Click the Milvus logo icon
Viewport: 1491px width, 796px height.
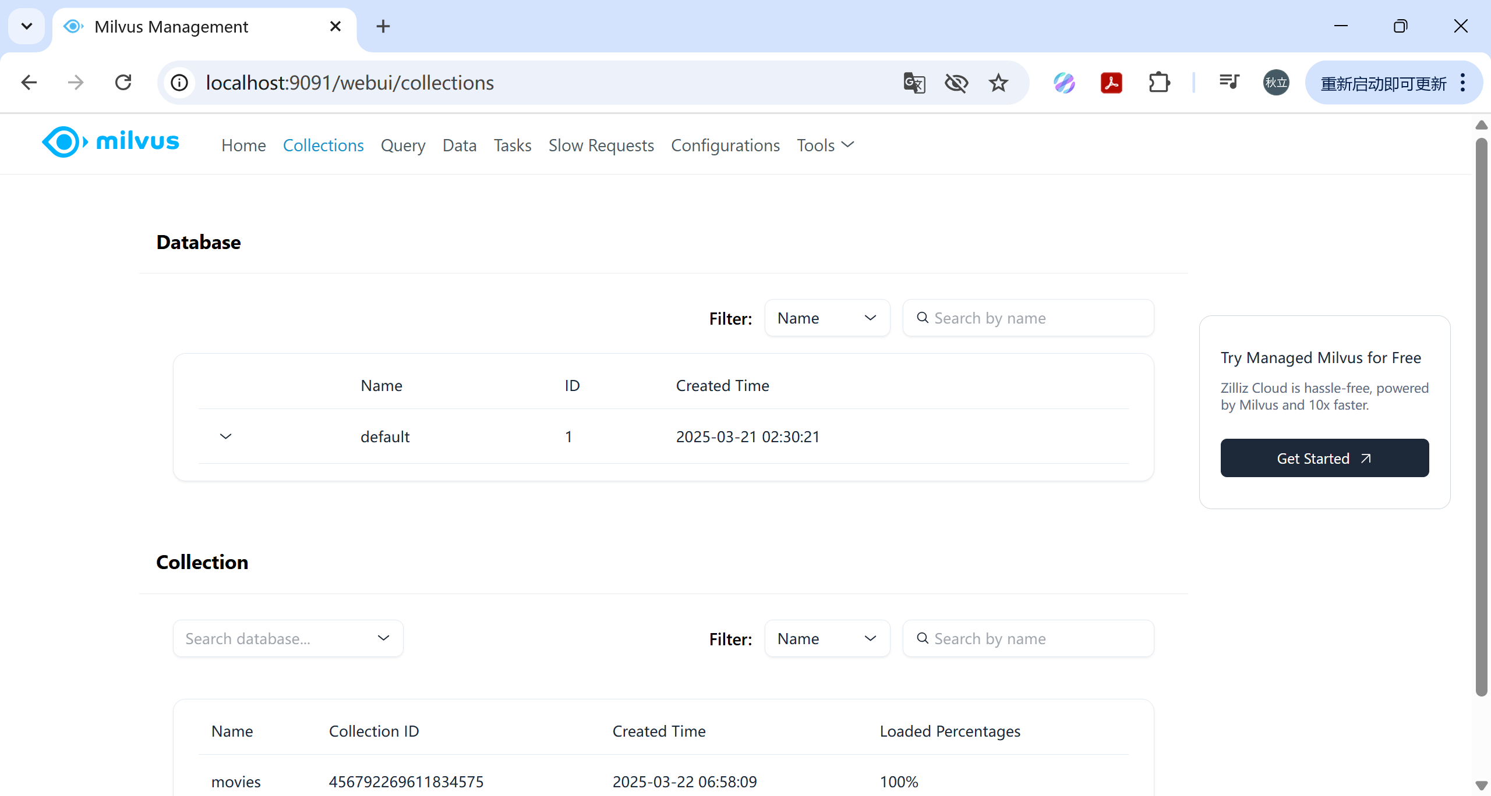pos(64,142)
